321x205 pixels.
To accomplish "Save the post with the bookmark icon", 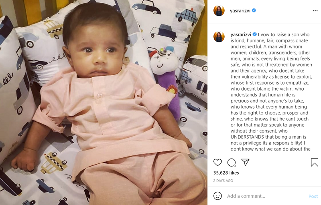I will 314,162.
